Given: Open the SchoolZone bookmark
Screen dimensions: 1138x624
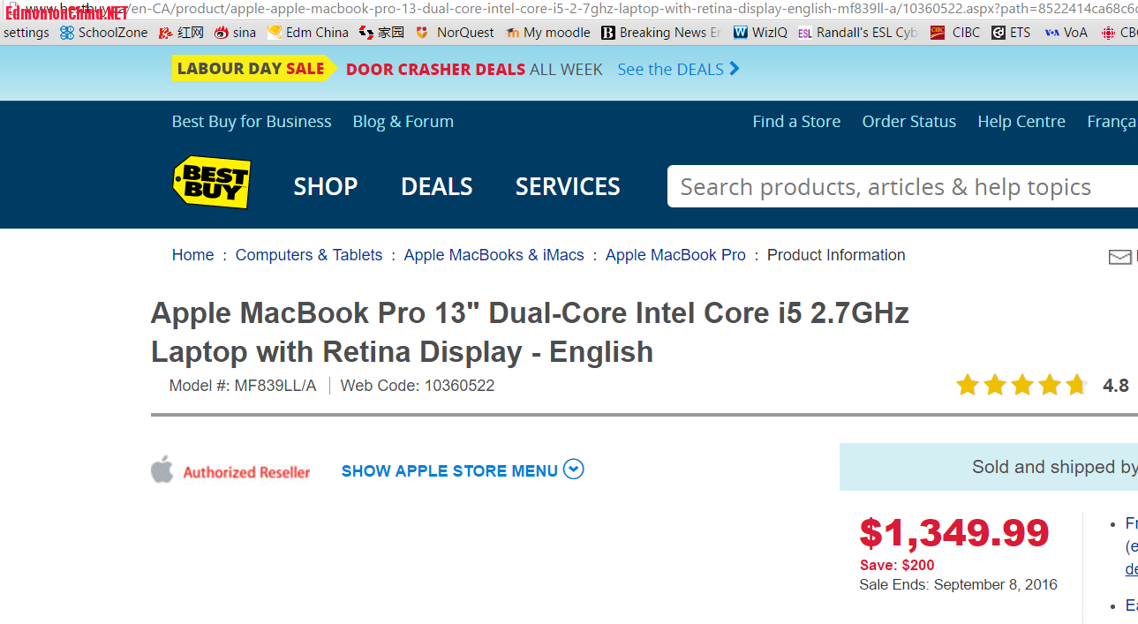Looking at the screenshot, I should pyautogui.click(x=103, y=33).
